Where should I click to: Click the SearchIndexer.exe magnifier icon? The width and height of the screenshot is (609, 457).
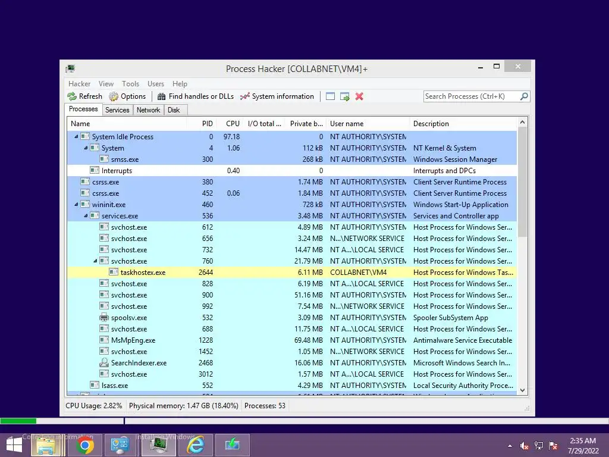[x=103, y=362]
